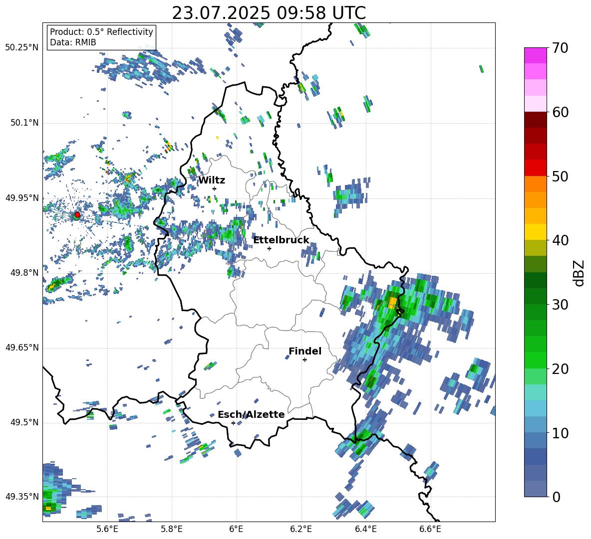Image resolution: width=591 pixels, height=539 pixels.
Task: Click the dBZ colorbar axis label
Action: [x=580, y=273]
